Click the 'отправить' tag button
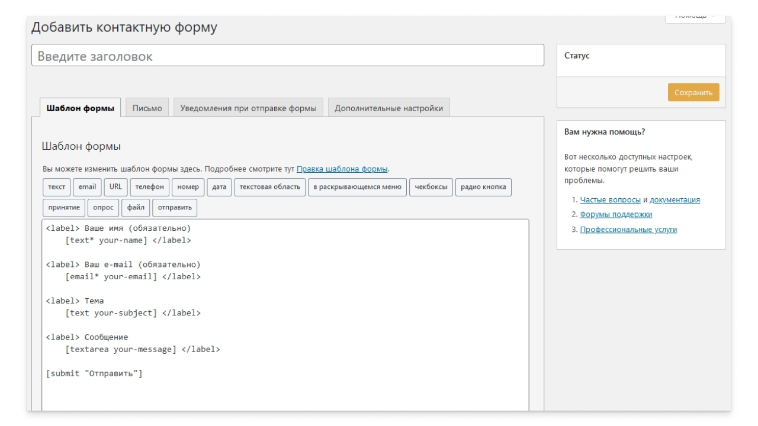758x426 pixels. pos(175,208)
